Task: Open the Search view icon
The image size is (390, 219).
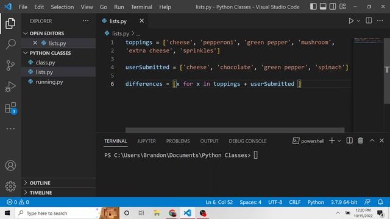Action: pos(10,44)
